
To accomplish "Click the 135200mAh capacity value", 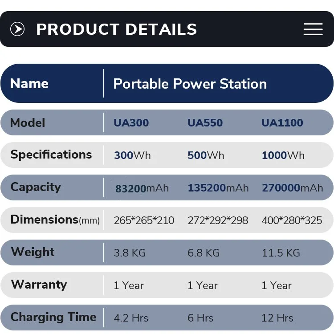I will (x=218, y=188).
